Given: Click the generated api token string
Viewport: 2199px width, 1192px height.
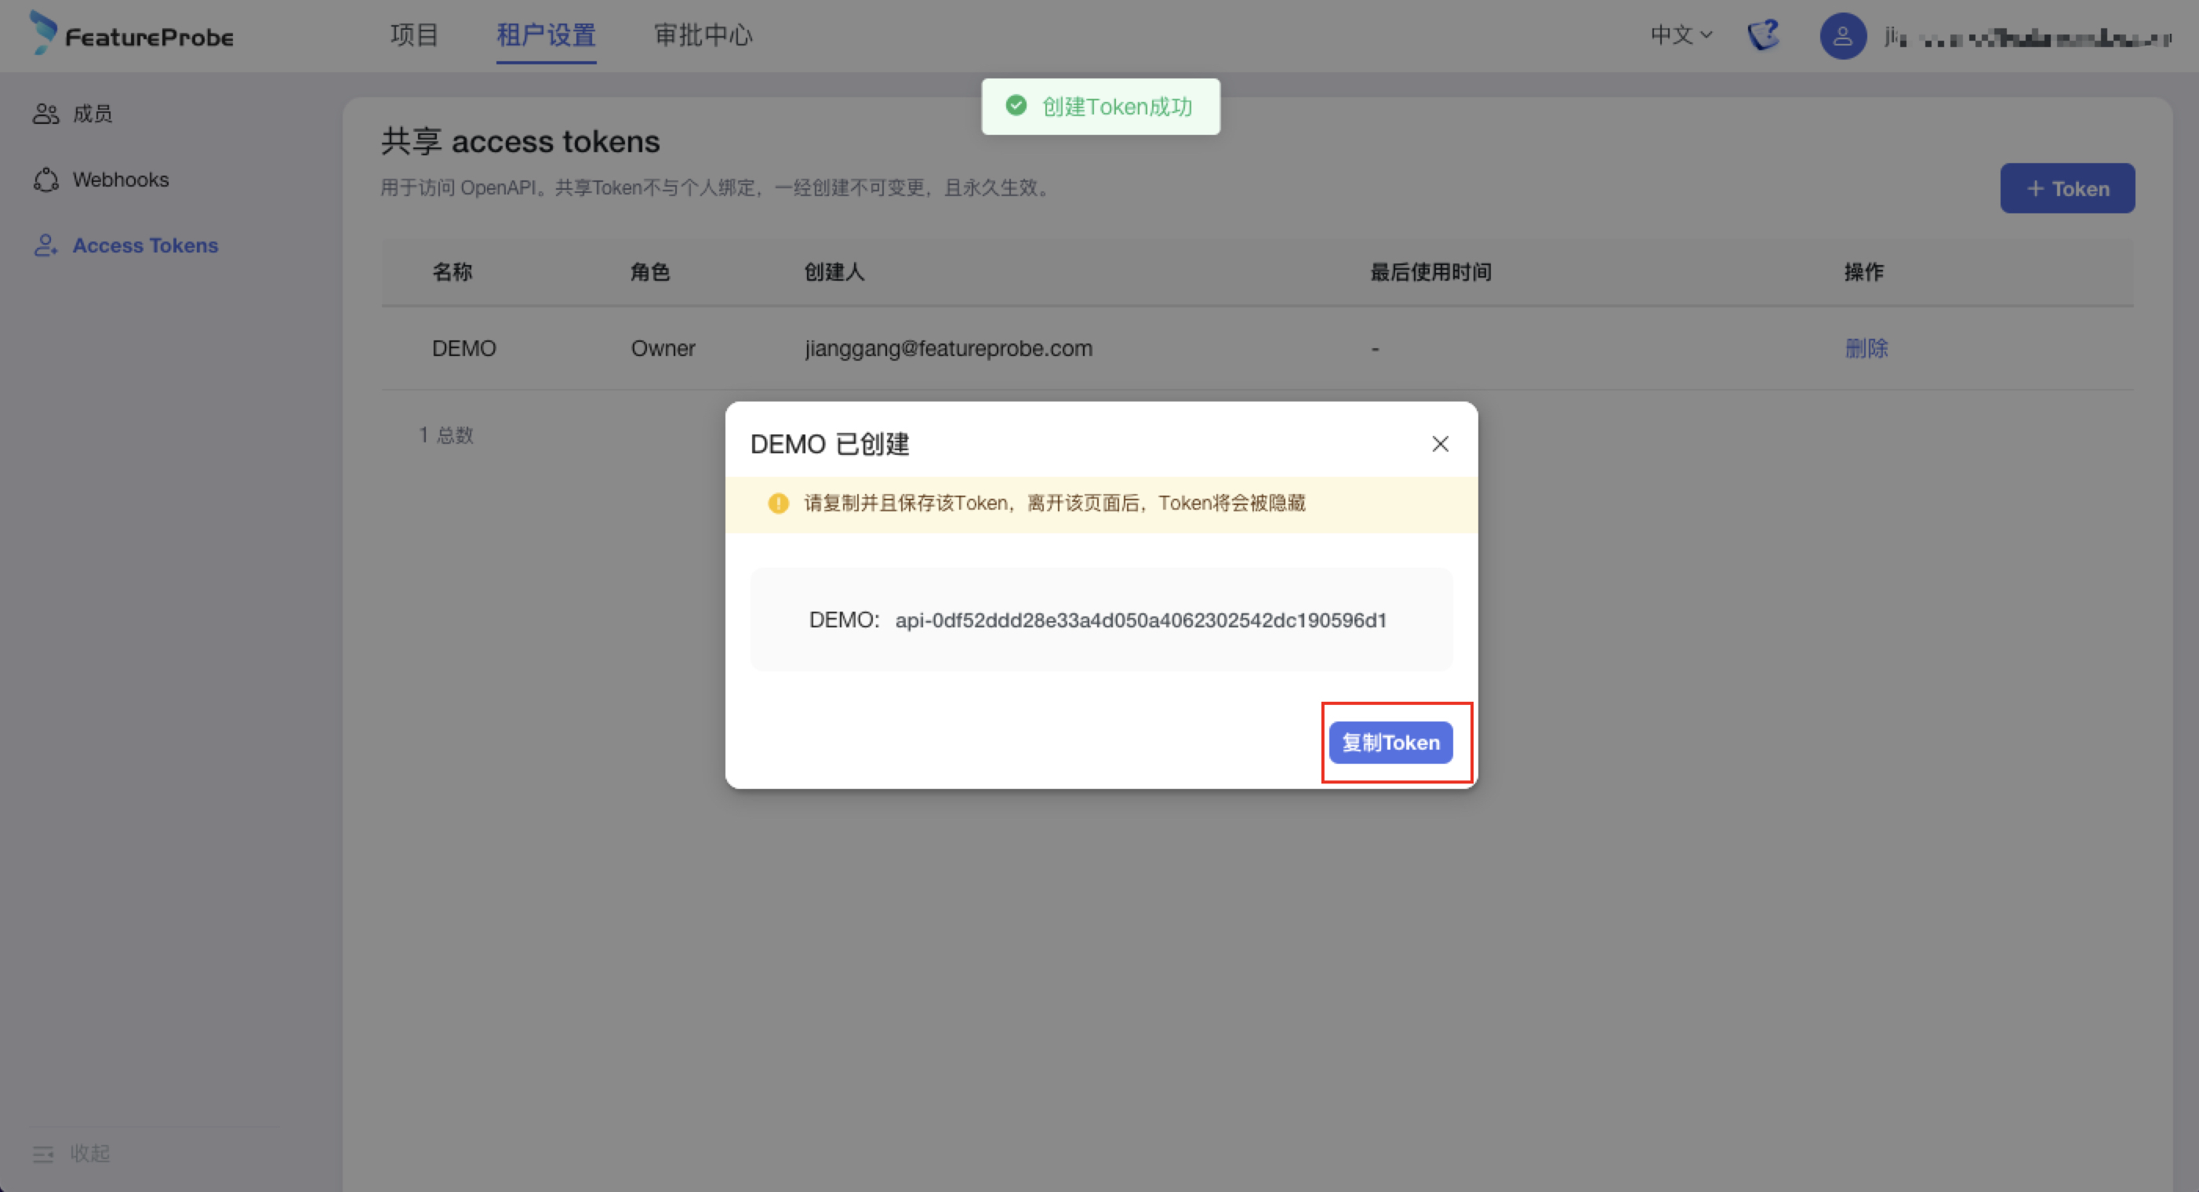Looking at the screenshot, I should [x=1140, y=620].
